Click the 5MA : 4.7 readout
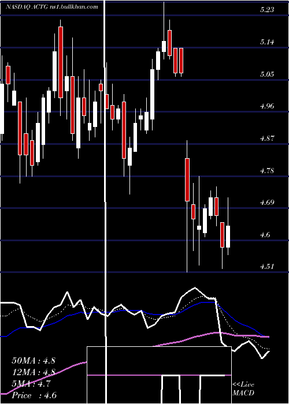 31,384
